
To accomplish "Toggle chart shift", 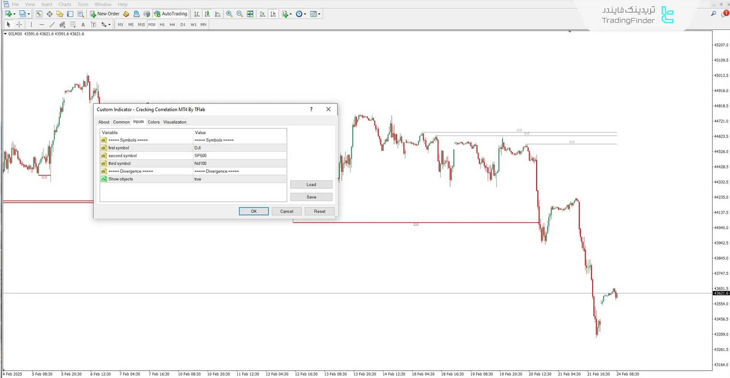I will [x=273, y=14].
